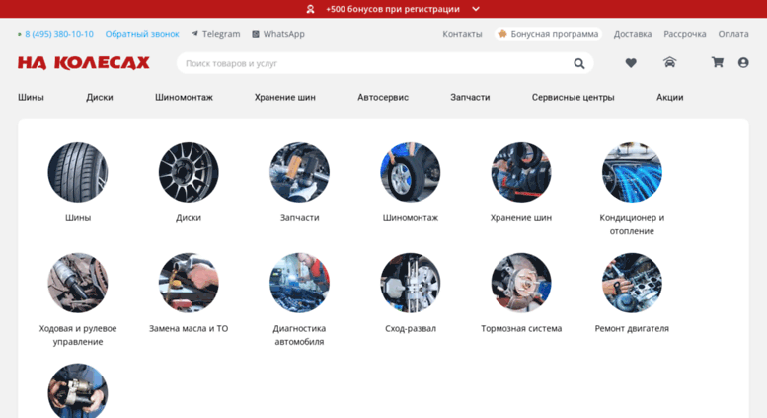
Task: Click the WhatsApp icon
Action: (x=256, y=34)
